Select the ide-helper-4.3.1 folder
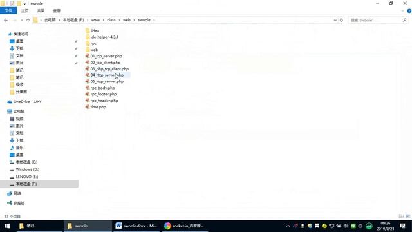This screenshot has height=232, width=412. click(102, 37)
